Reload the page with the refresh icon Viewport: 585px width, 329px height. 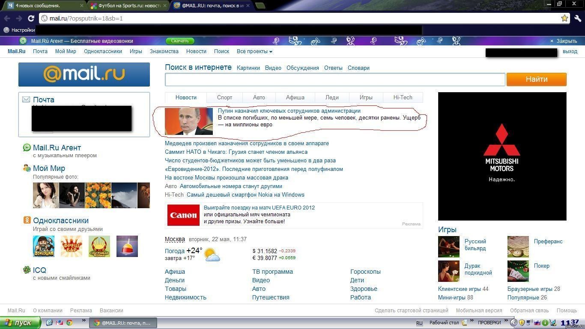click(31, 18)
